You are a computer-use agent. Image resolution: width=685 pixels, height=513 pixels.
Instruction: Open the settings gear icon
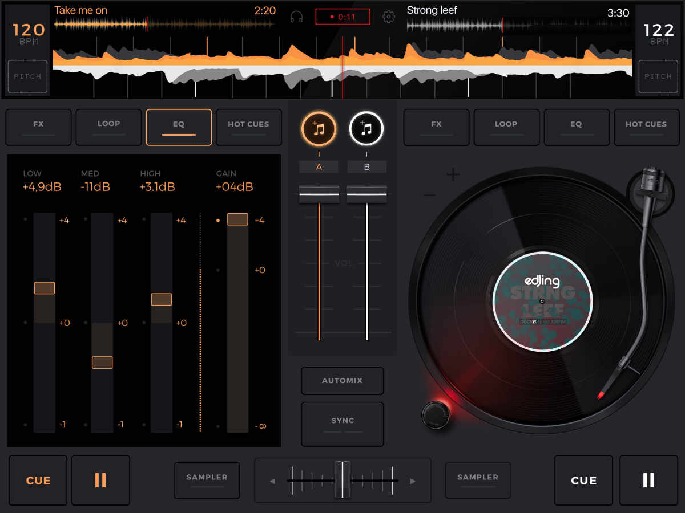tap(389, 17)
